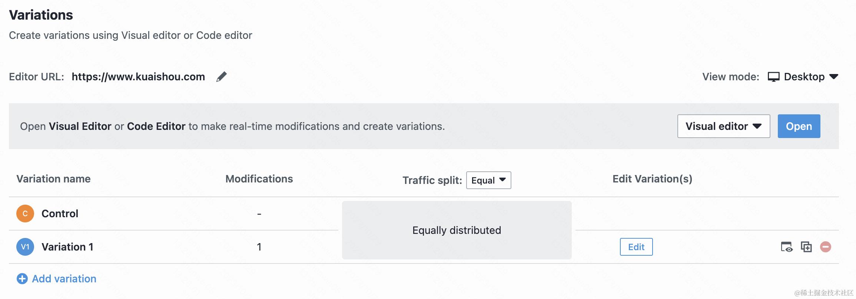The image size is (856, 299).
Task: Click the blue V1 badge icon
Action: pyautogui.click(x=25, y=247)
